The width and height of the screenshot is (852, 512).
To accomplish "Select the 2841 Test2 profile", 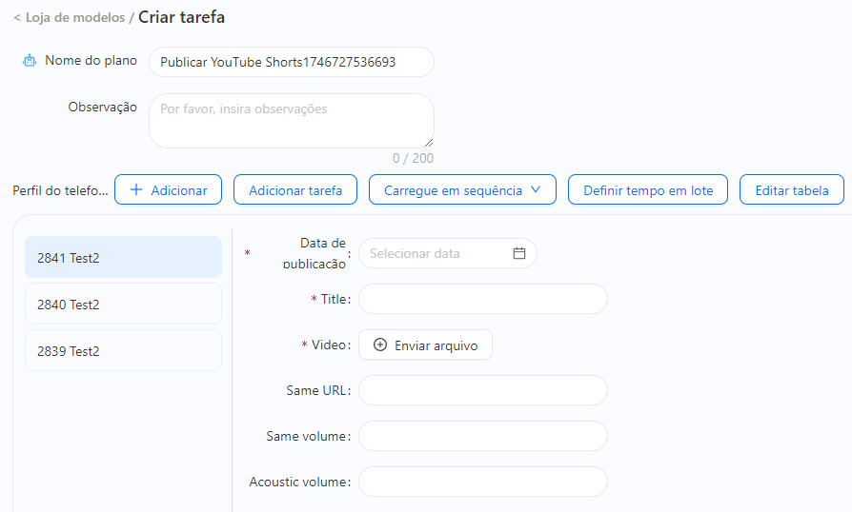I will [x=123, y=257].
